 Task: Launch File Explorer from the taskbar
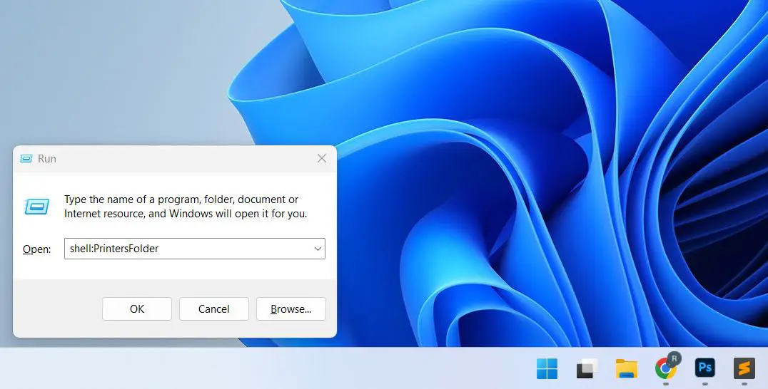pyautogui.click(x=627, y=368)
